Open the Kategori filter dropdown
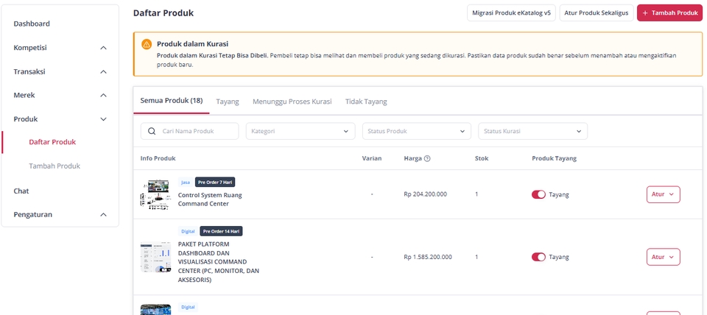707x315 pixels. pos(300,131)
